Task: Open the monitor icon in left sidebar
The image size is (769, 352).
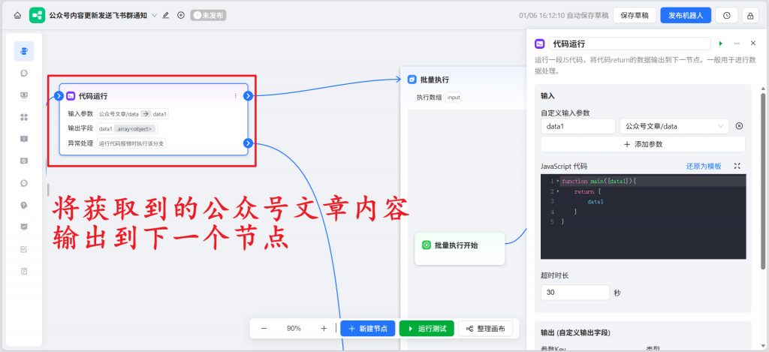Action: click(x=24, y=95)
